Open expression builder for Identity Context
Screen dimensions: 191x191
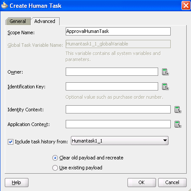[178, 110]
